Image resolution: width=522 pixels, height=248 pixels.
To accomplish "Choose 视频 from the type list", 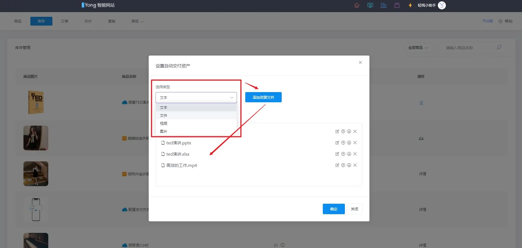I will (x=164, y=123).
